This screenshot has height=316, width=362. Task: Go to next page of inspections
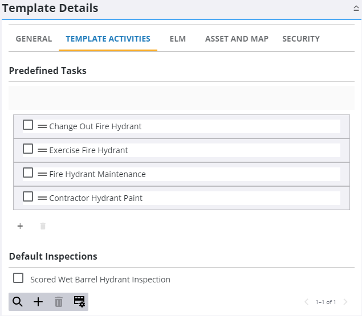345,302
